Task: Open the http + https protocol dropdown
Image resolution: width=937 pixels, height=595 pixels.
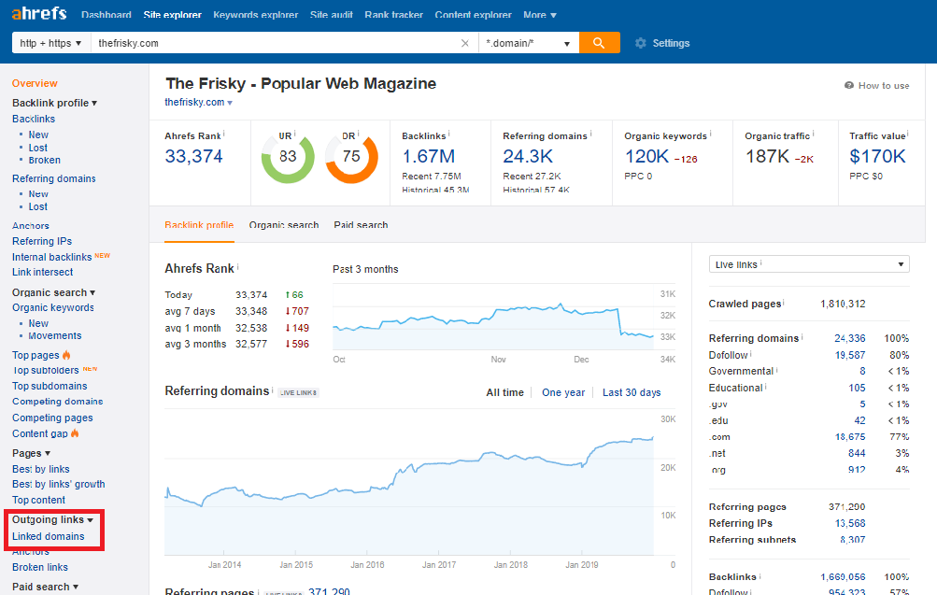Action: 51,43
